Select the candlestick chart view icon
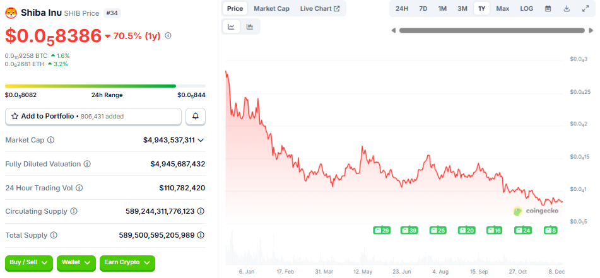The image size is (600, 278). [250, 26]
